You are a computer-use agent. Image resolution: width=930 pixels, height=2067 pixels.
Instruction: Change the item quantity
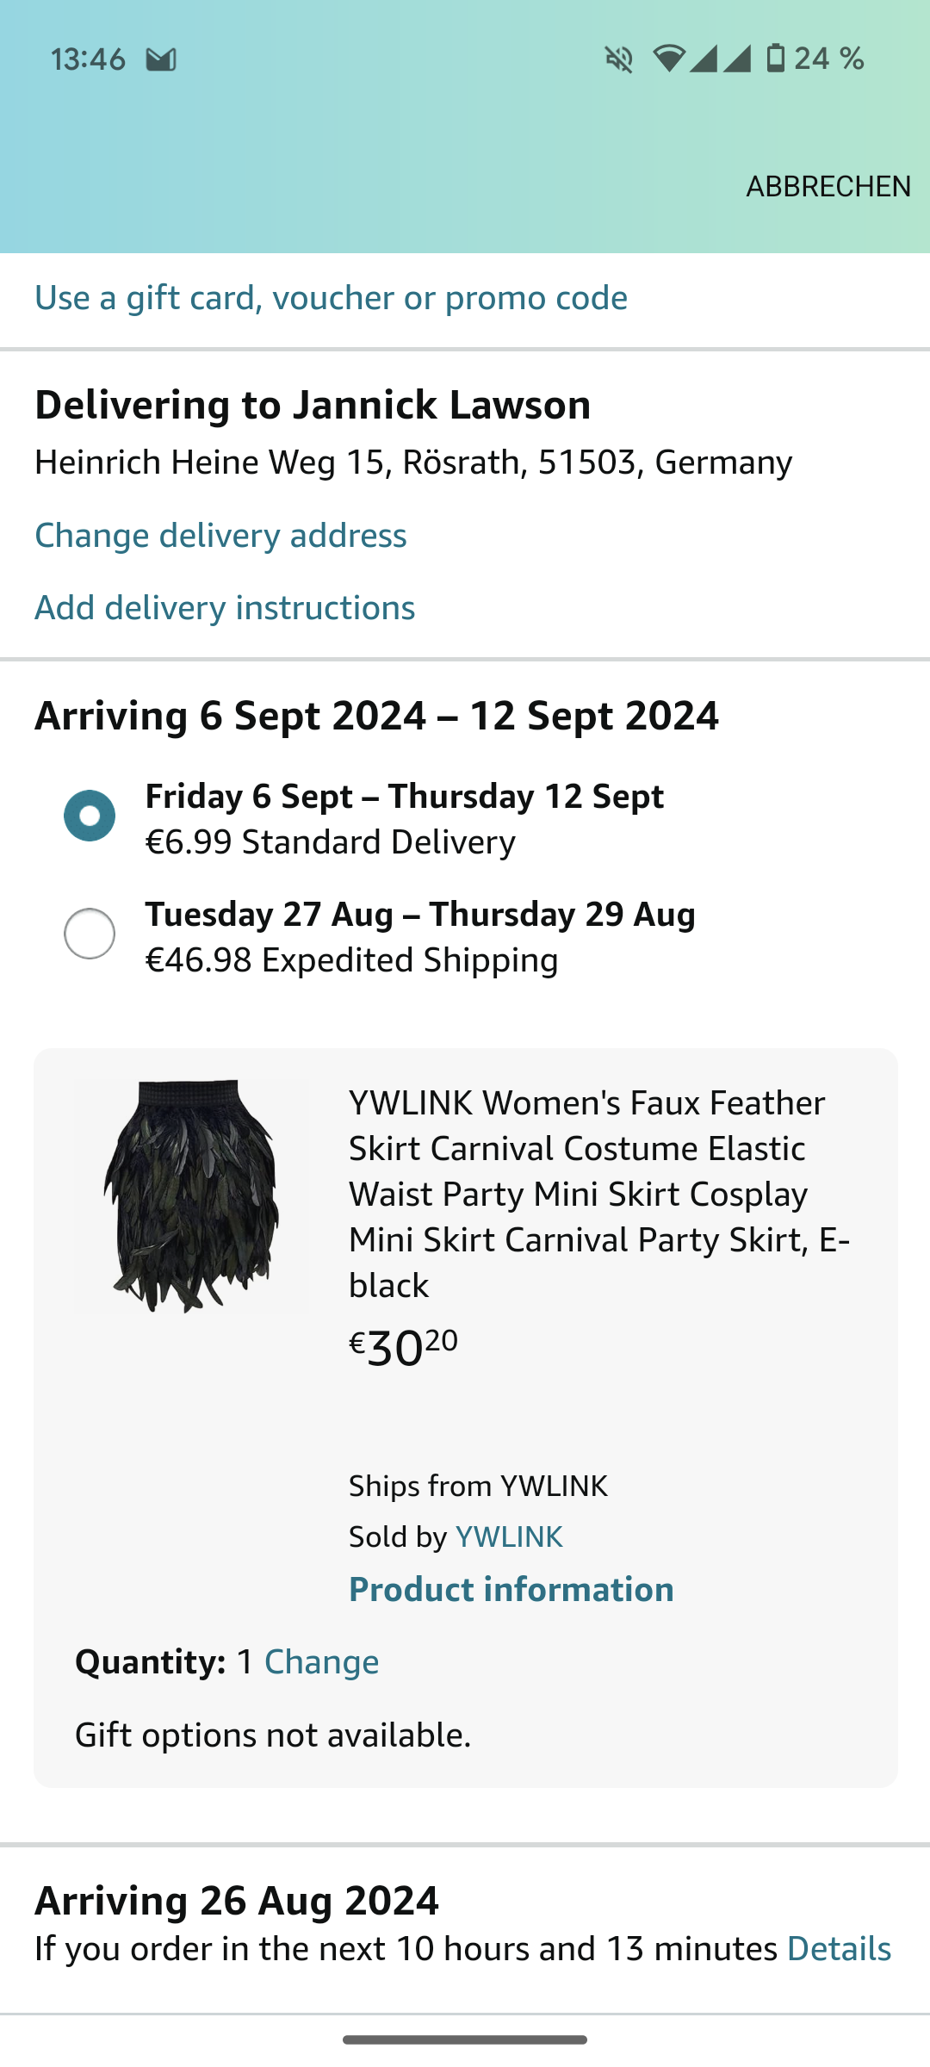point(321,1662)
